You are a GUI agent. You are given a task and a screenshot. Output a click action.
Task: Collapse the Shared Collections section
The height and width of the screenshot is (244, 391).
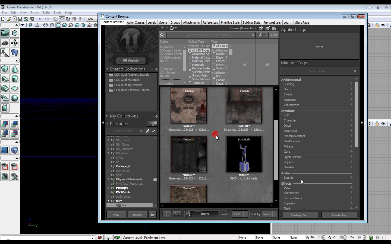coord(108,69)
